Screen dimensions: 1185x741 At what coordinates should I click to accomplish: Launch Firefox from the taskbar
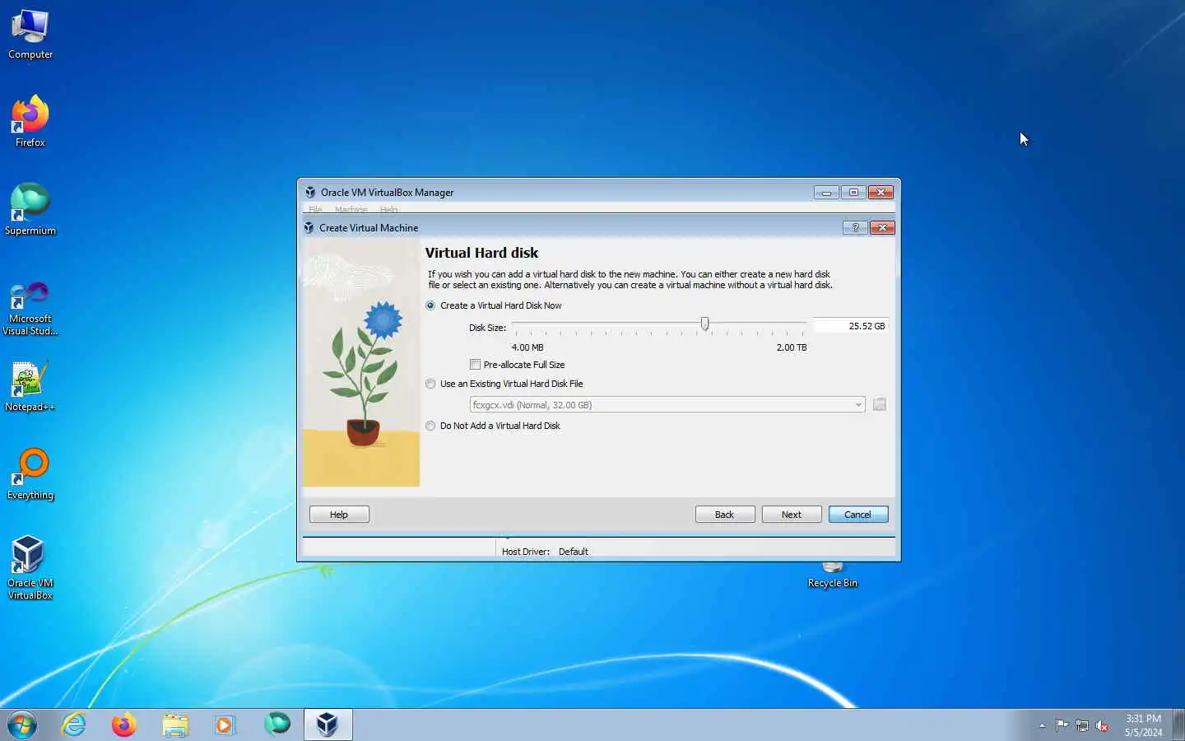pos(124,725)
